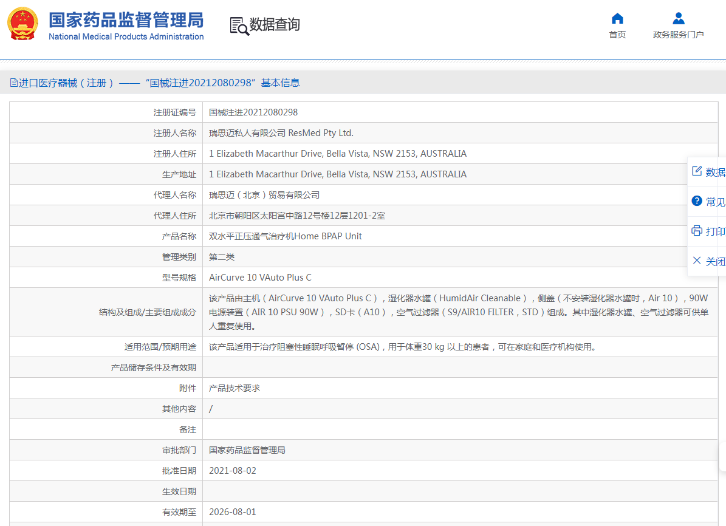
Task: Open the 数据查询 search icon
Action: (239, 26)
